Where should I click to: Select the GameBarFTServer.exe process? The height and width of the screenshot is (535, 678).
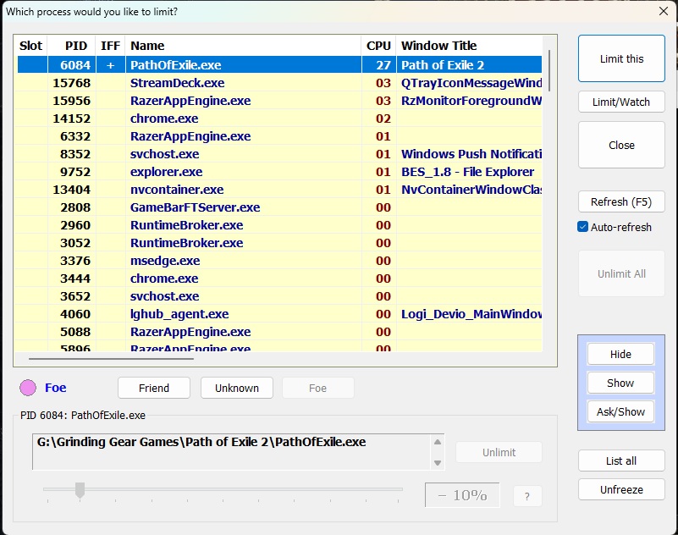(x=279, y=207)
